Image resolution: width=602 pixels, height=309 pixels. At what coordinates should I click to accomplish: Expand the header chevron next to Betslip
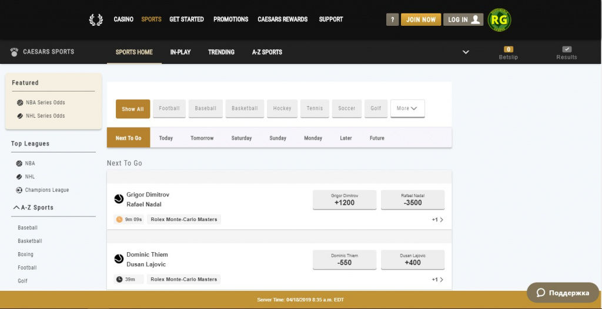[x=466, y=52]
